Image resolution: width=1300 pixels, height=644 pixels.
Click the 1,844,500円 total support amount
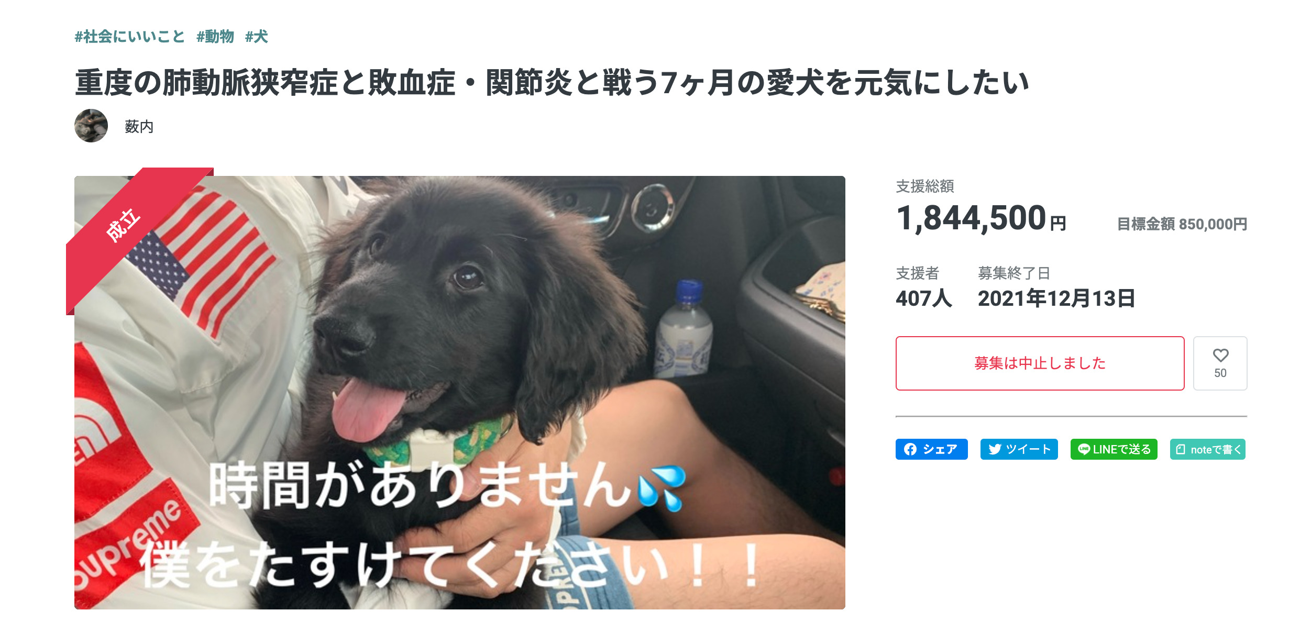tap(980, 219)
